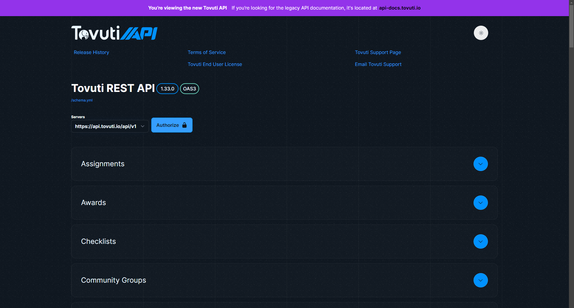Toggle the light/dark theme sun button
Viewport: 574px width, 308px height.
[481, 33]
